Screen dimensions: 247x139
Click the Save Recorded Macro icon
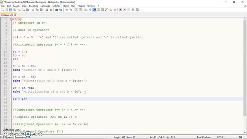click(137, 10)
